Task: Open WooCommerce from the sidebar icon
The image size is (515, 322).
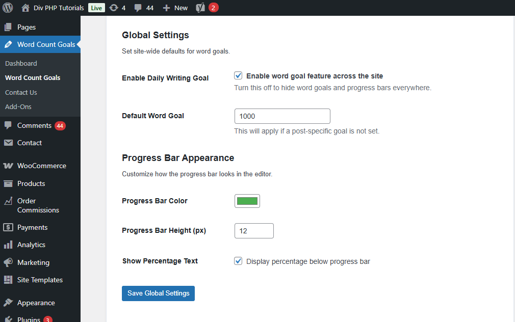Action: [8, 166]
